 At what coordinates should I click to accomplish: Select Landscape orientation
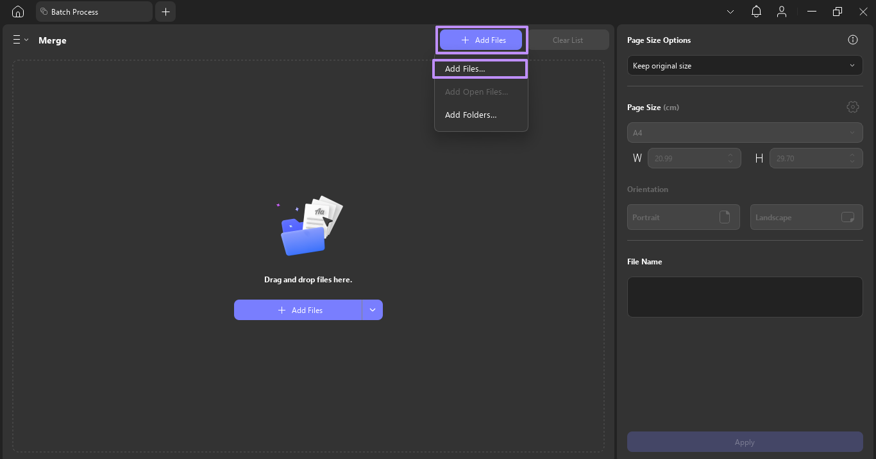pos(807,217)
